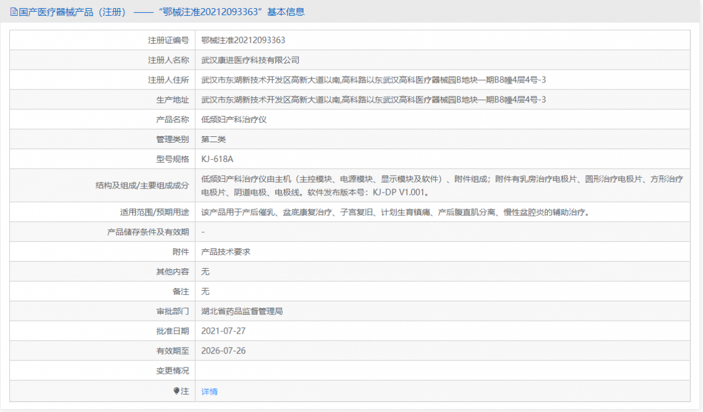
Task: Click the 无 value in 备注 row
Action: pos(205,291)
